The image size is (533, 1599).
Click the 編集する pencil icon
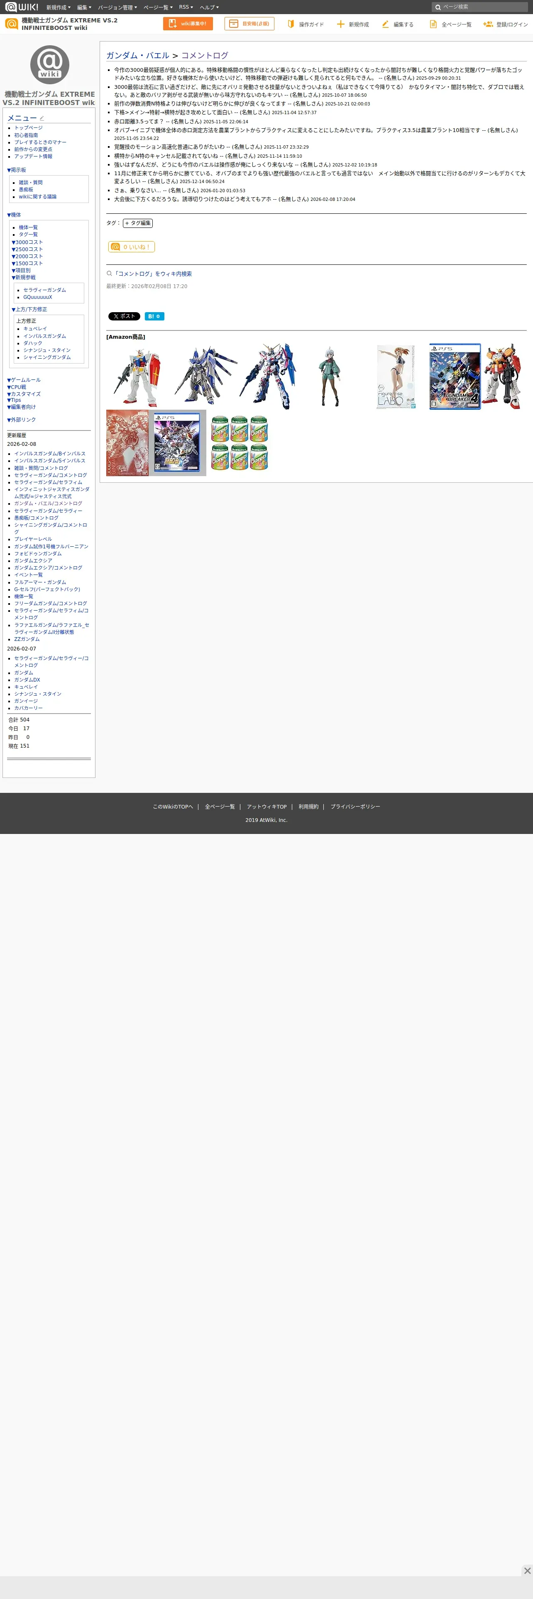tap(385, 24)
